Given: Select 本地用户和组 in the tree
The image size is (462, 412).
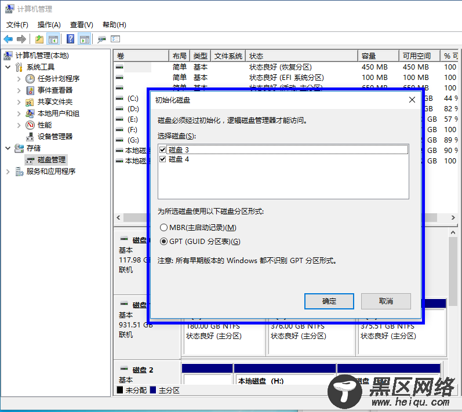Looking at the screenshot, I should 59,114.
